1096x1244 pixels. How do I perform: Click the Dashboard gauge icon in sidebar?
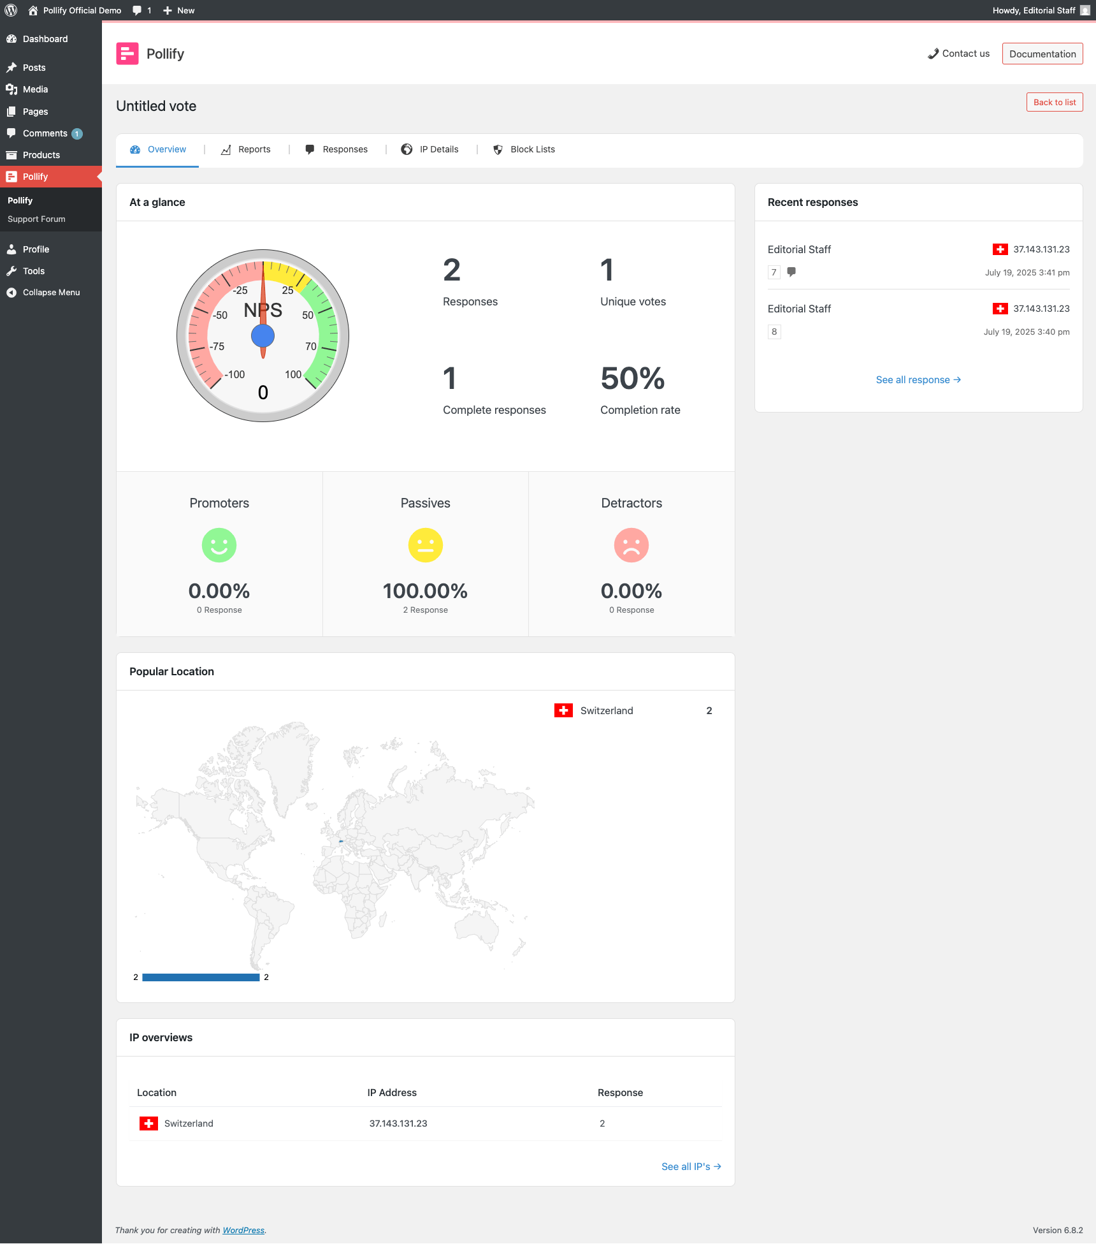(x=11, y=39)
